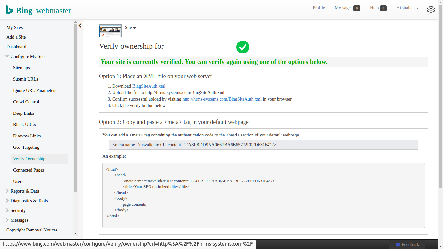This screenshot has height=249, width=443.
Task: Select Disavow Links
Action: 27,136
